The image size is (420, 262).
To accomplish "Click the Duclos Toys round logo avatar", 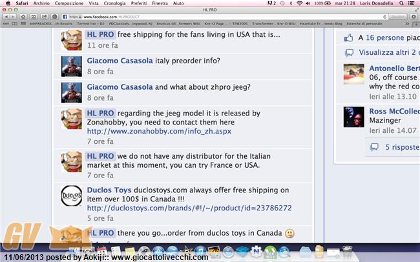I will click(x=72, y=196).
